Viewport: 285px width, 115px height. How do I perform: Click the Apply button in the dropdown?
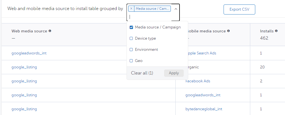point(174,73)
